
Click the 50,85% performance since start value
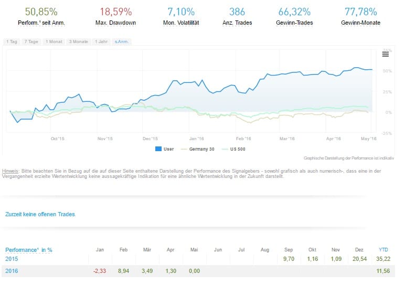click(41, 12)
